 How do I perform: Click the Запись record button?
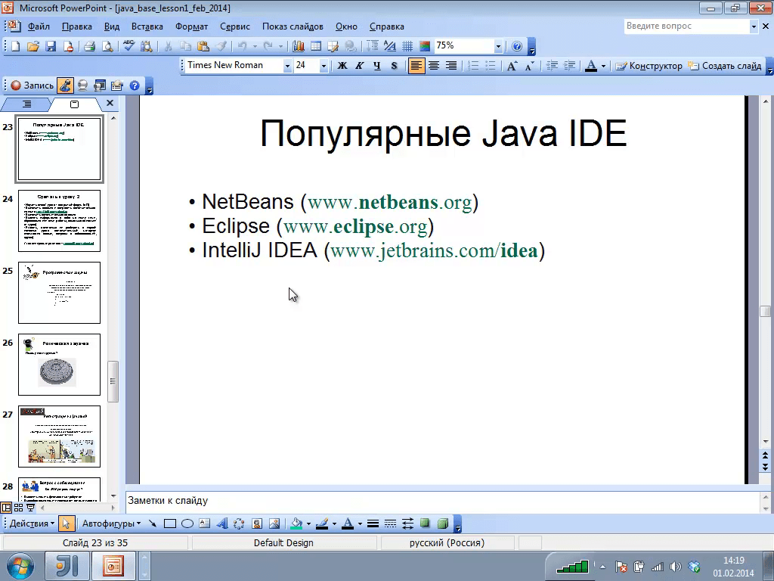[32, 85]
